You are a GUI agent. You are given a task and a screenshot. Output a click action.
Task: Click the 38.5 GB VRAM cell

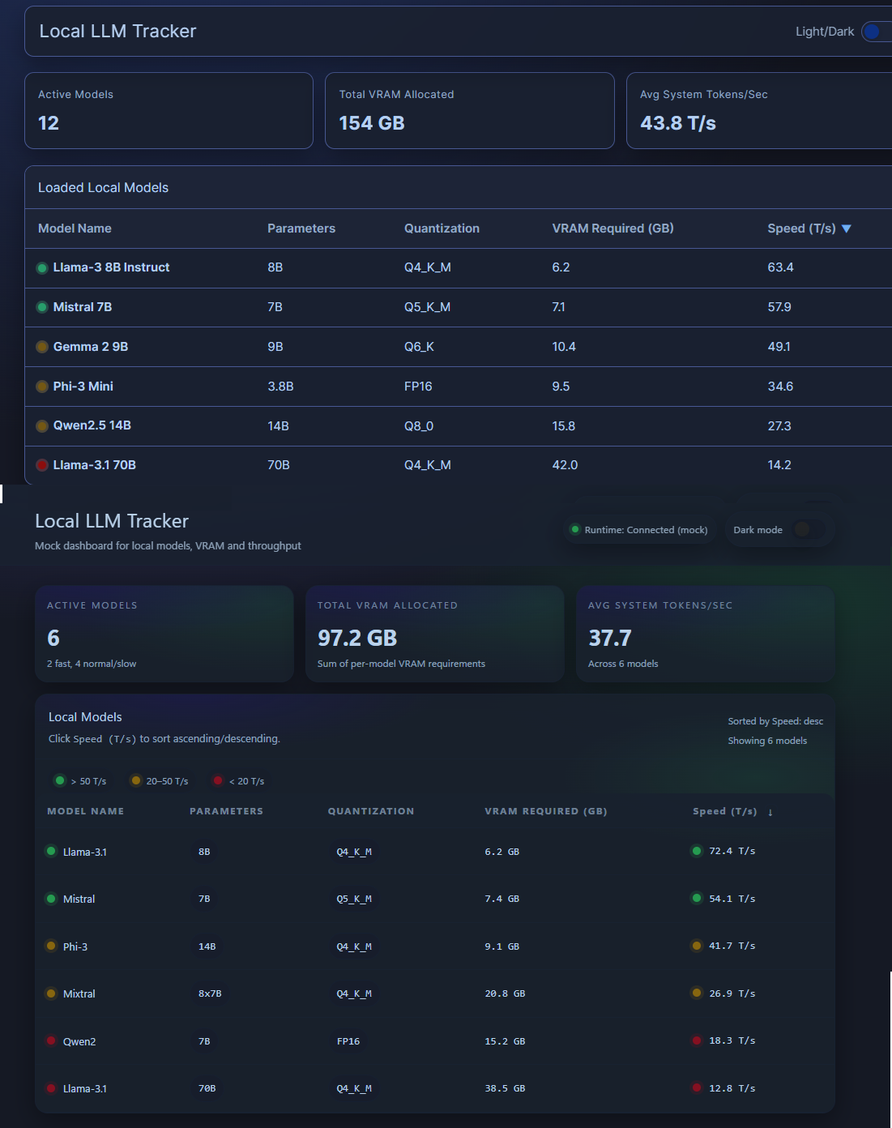coord(505,1088)
